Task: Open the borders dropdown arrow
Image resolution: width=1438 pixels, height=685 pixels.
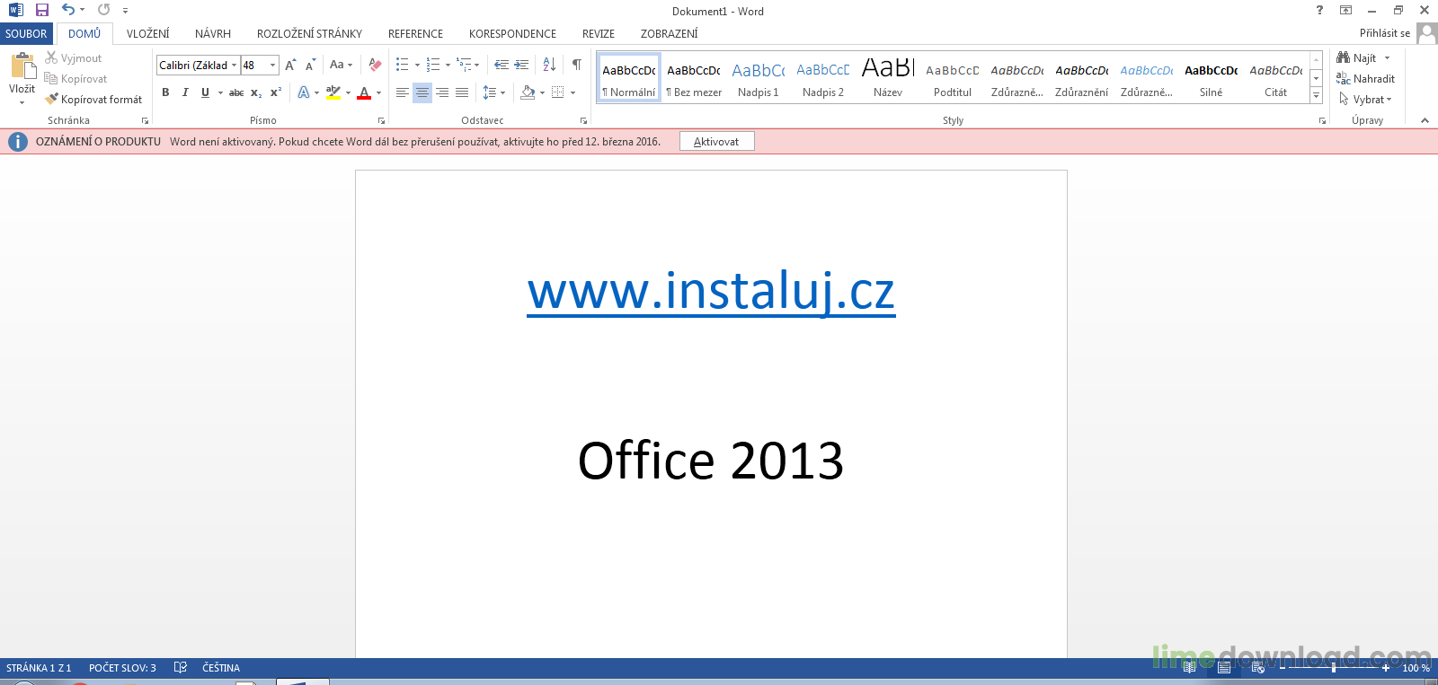Action: point(573,92)
